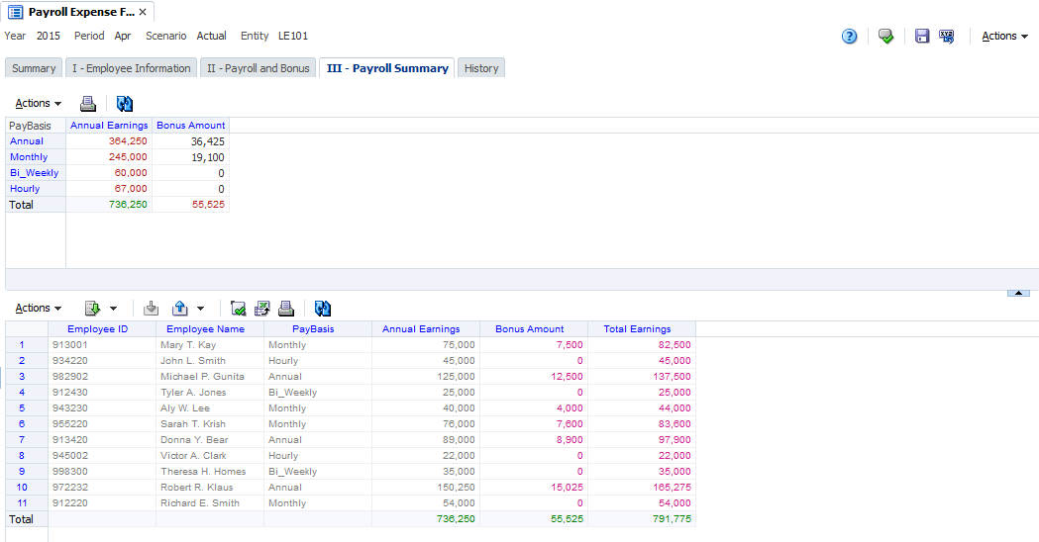Image resolution: width=1039 pixels, height=542 pixels.
Task: Go to the II - Payroll and Bonus tab
Action: click(x=258, y=68)
